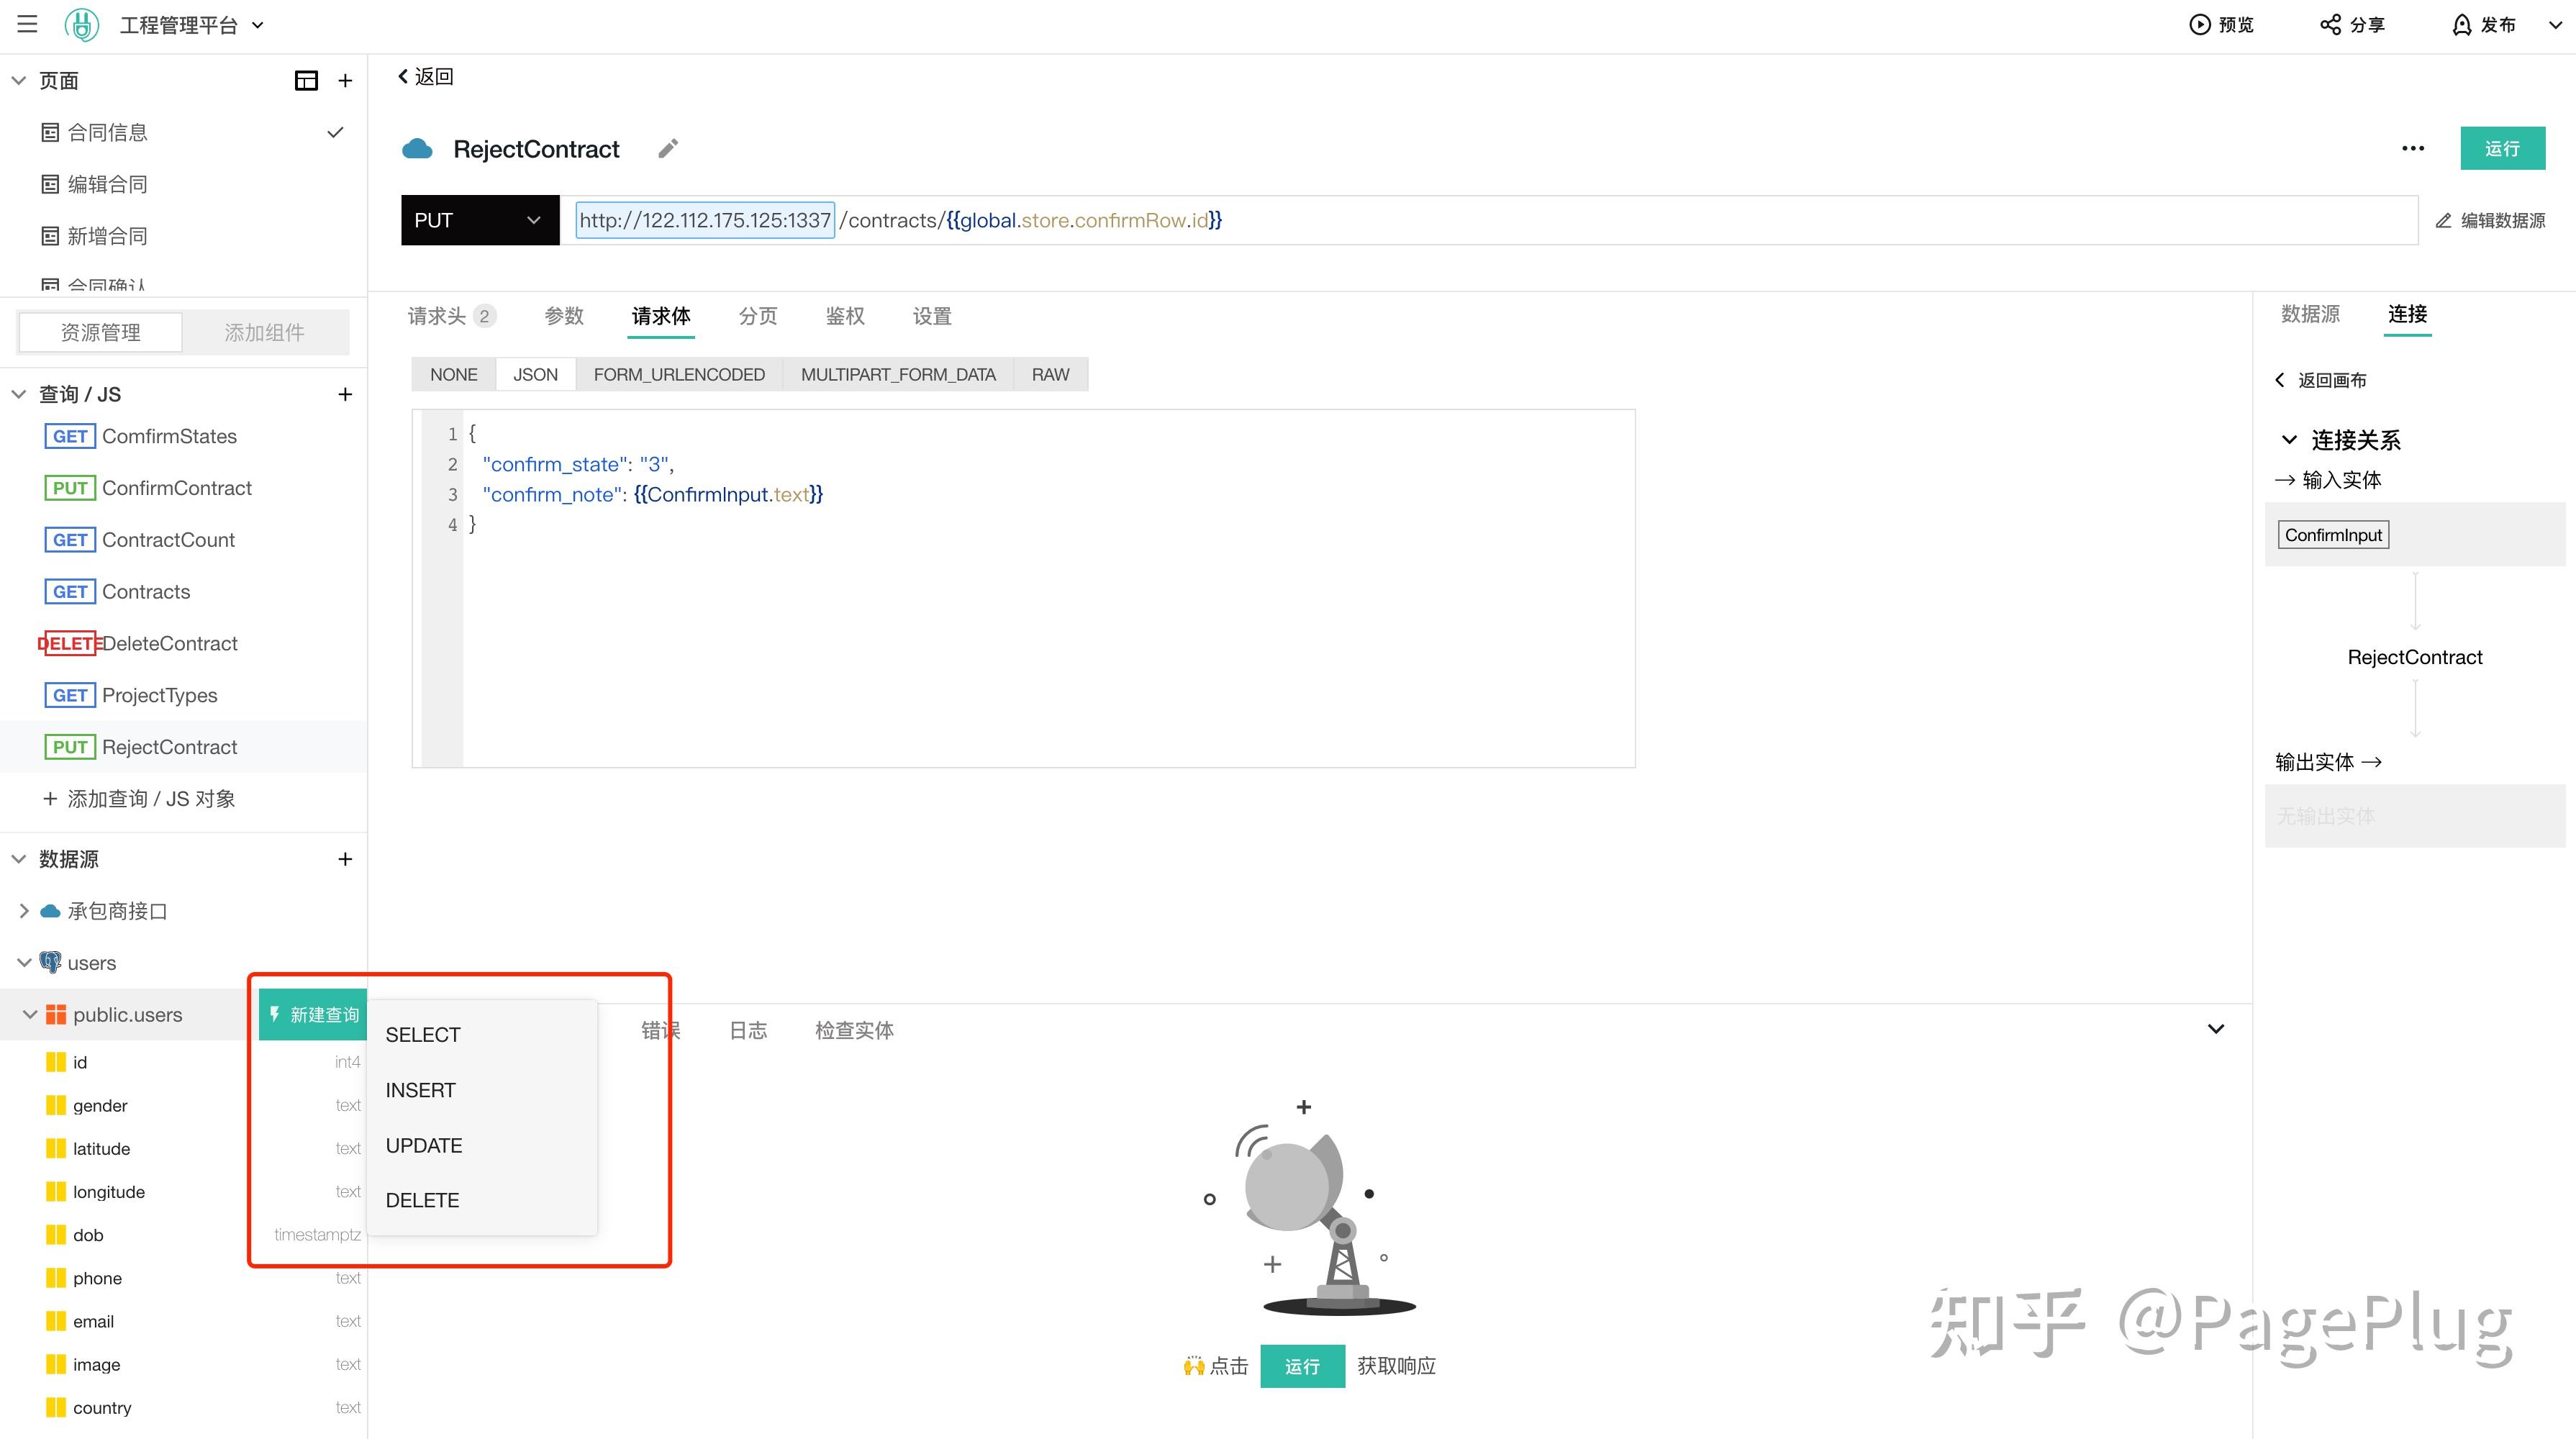Open the more options ellipsis menu
This screenshot has width=2576, height=1439.
point(2413,148)
